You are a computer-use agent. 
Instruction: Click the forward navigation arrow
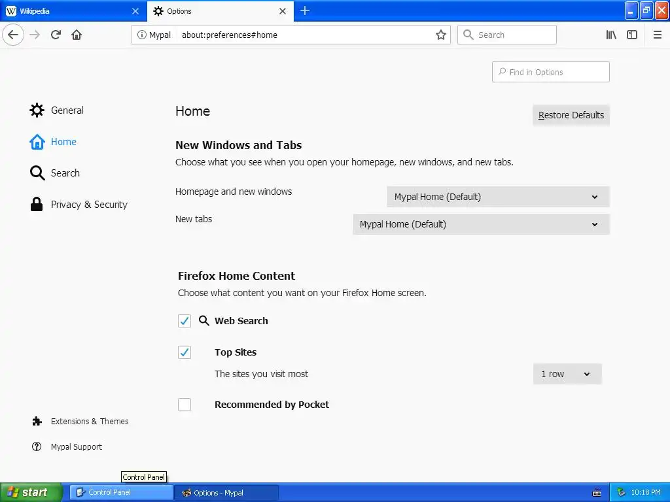[x=35, y=35]
